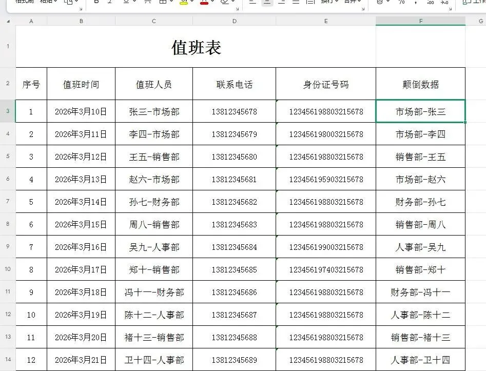
Task: Select the phone cell 13812345687
Action: (x=235, y=315)
